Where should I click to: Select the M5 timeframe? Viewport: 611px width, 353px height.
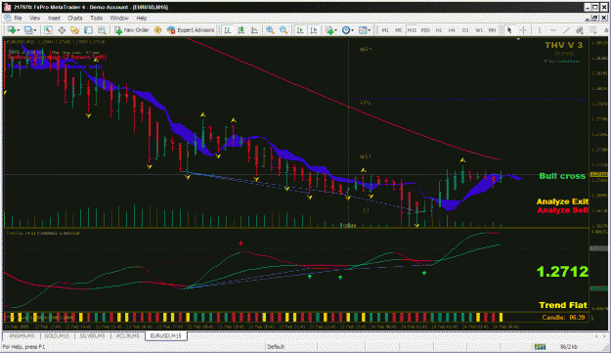[398, 30]
